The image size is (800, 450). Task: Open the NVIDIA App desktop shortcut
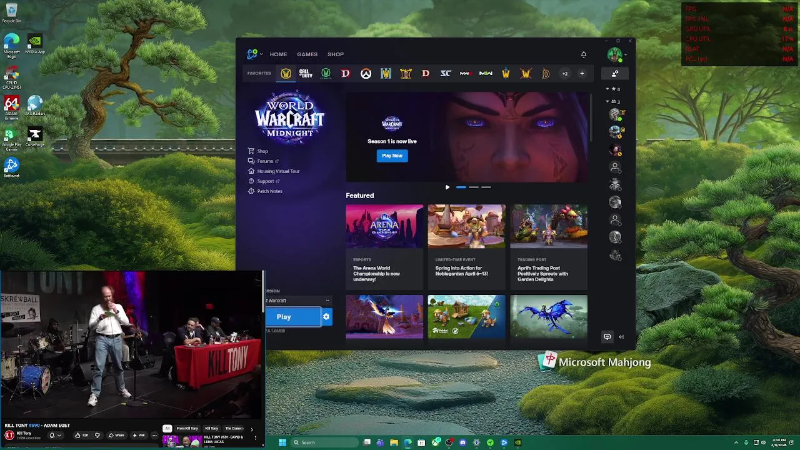[x=35, y=44]
